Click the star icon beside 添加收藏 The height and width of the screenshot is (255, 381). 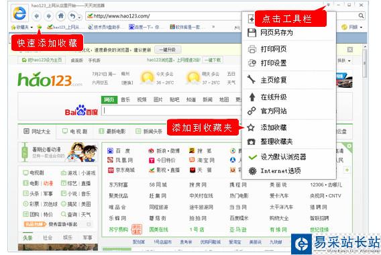pos(251,127)
